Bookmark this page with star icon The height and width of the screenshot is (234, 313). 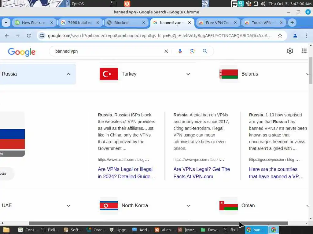(280, 36)
